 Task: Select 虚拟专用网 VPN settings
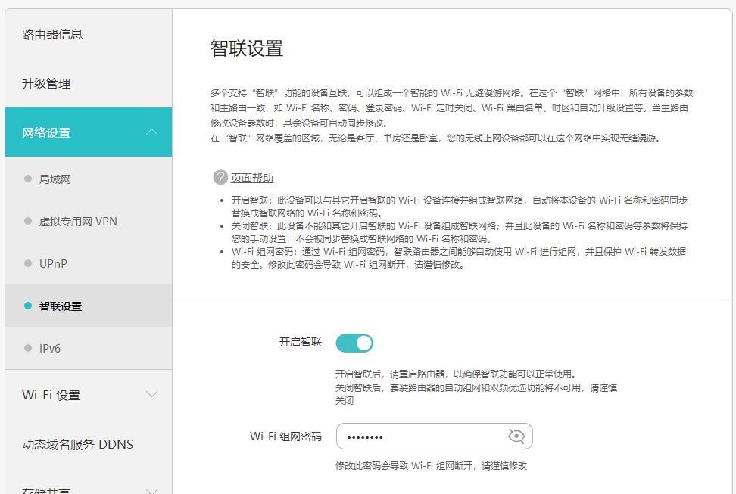tap(78, 222)
